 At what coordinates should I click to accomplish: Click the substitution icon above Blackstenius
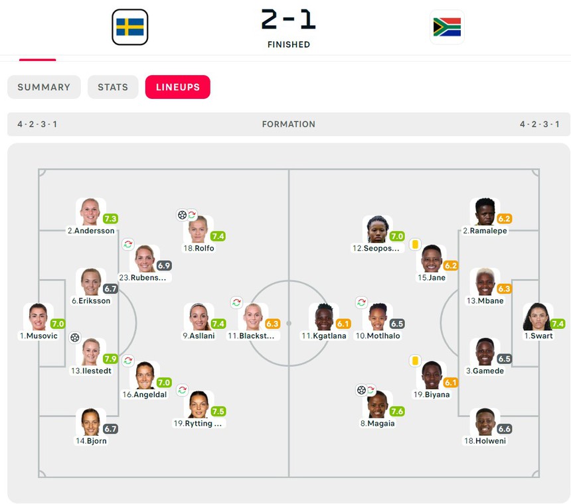236,302
